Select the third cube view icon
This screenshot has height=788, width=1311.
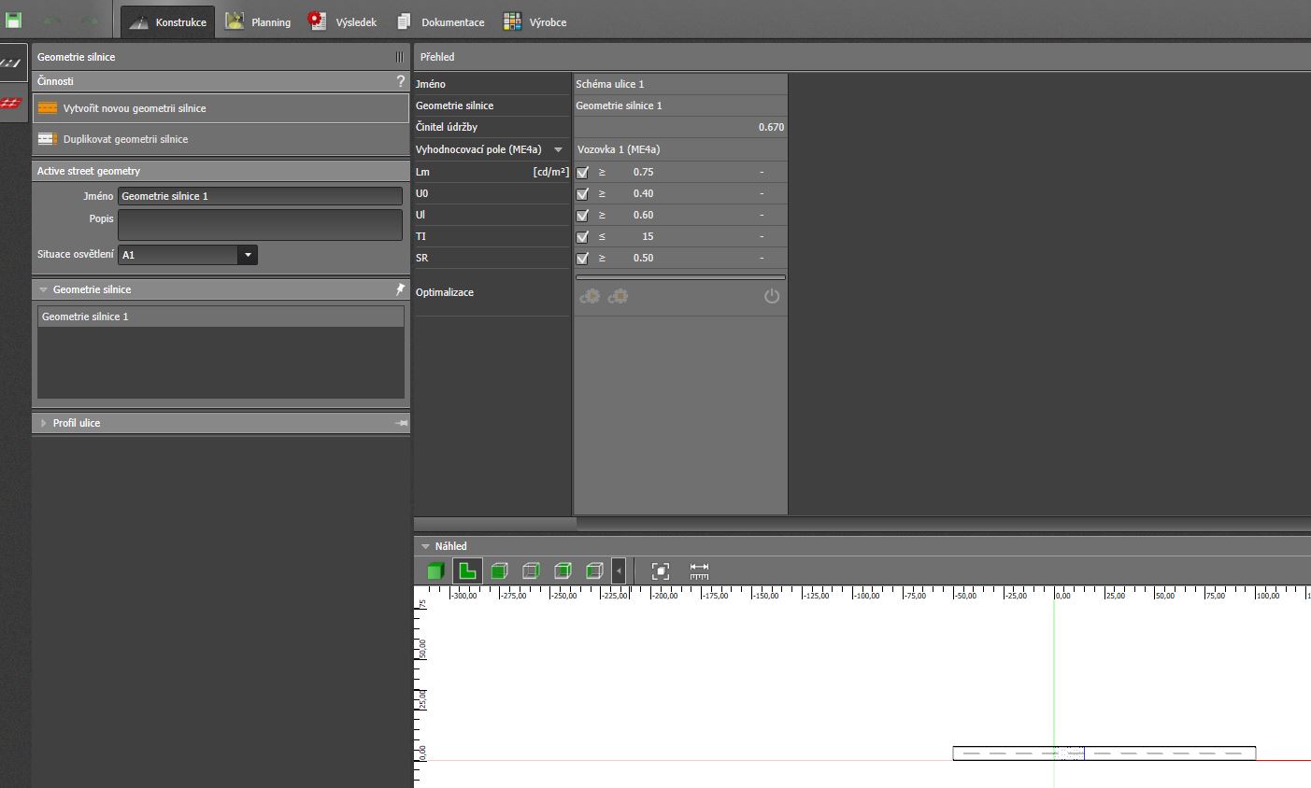pos(499,570)
